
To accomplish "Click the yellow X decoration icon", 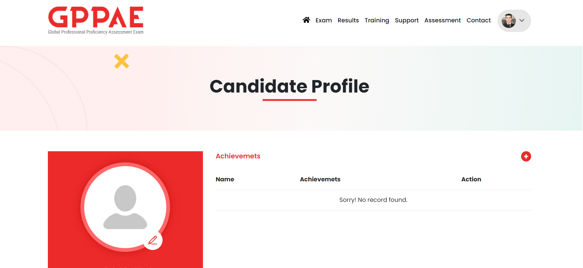I will point(122,61).
